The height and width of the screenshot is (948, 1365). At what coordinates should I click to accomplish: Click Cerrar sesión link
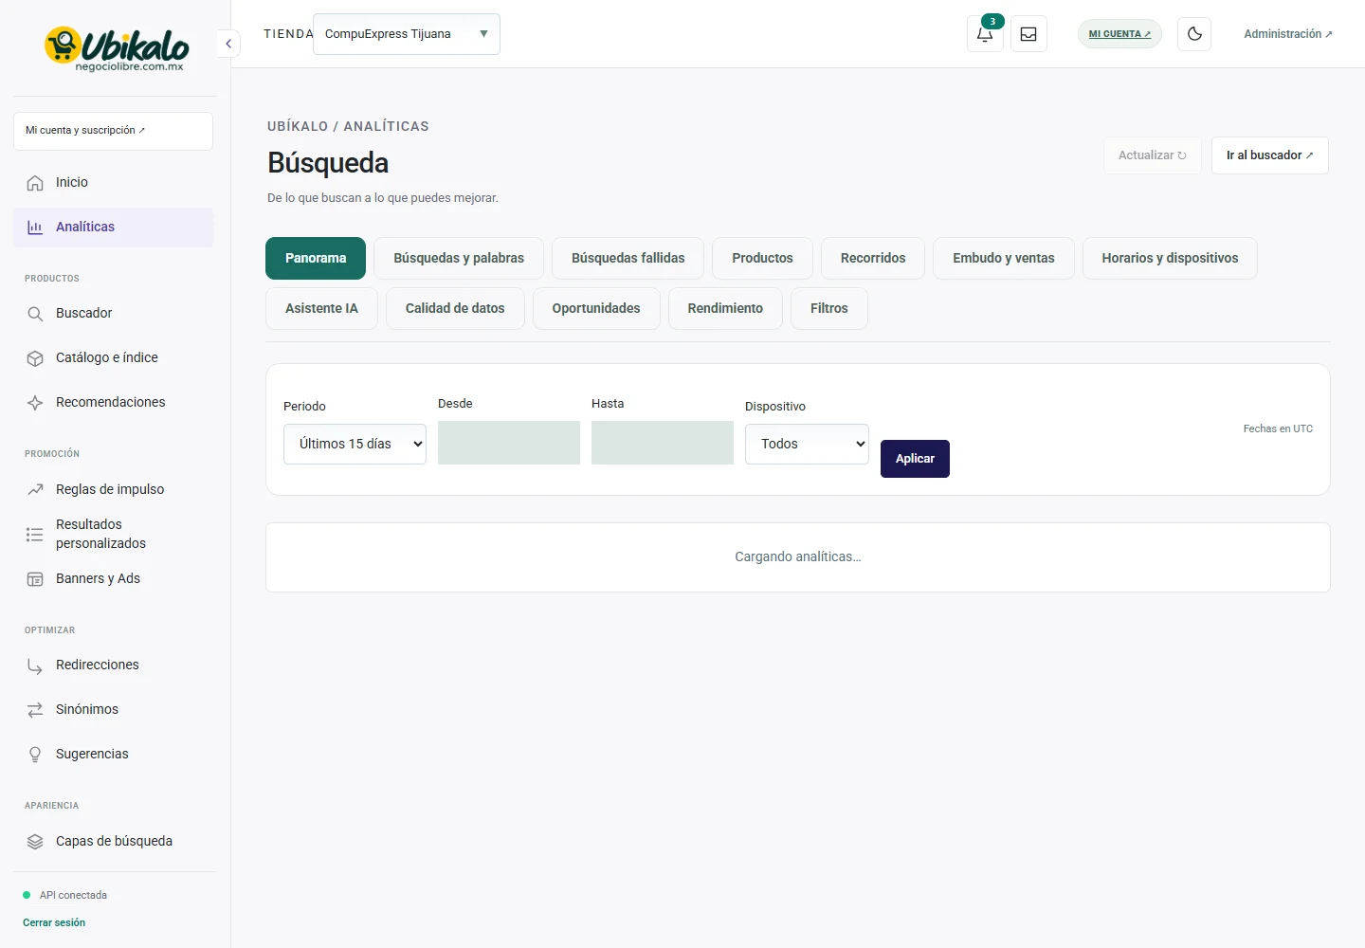[54, 922]
